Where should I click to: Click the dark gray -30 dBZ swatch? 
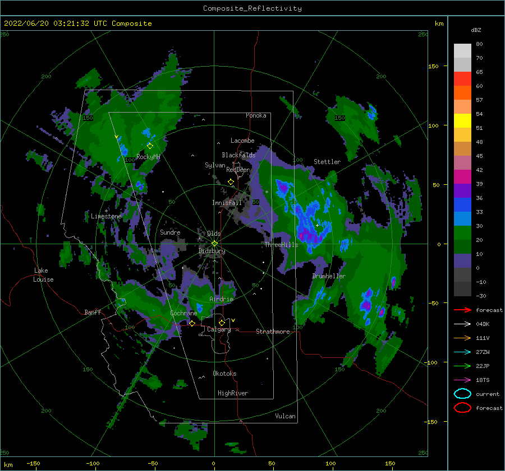(x=462, y=289)
